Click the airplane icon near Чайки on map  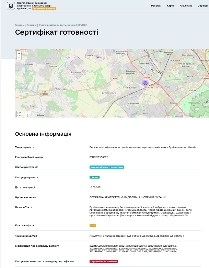[x=98, y=57]
